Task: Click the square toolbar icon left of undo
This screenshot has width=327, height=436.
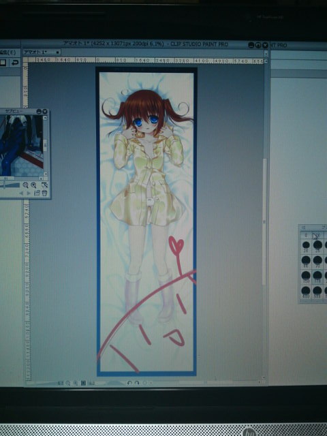Action: point(3,63)
